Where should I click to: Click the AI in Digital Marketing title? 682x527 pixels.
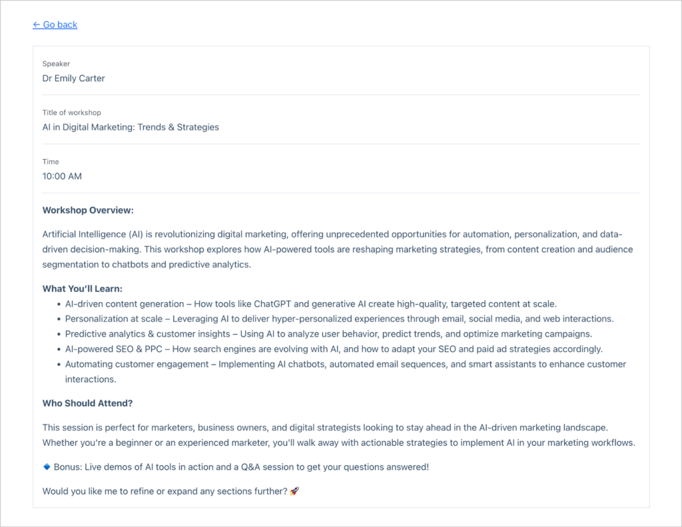click(x=131, y=126)
